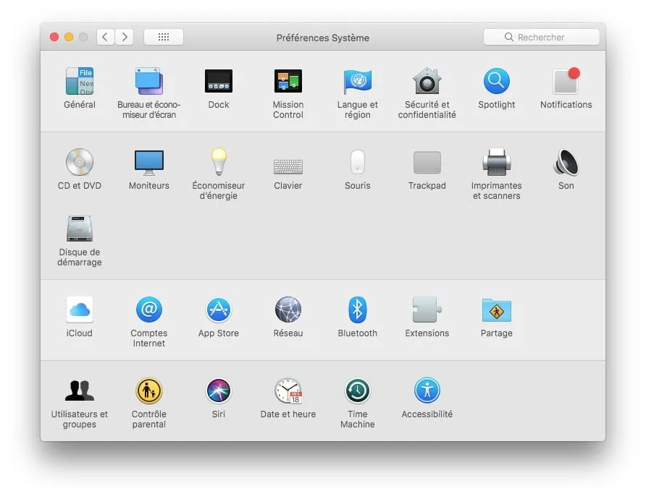Screen dimensions: 646x499
Task: Open Utilisateurs et groupes pane
Action: 80,391
